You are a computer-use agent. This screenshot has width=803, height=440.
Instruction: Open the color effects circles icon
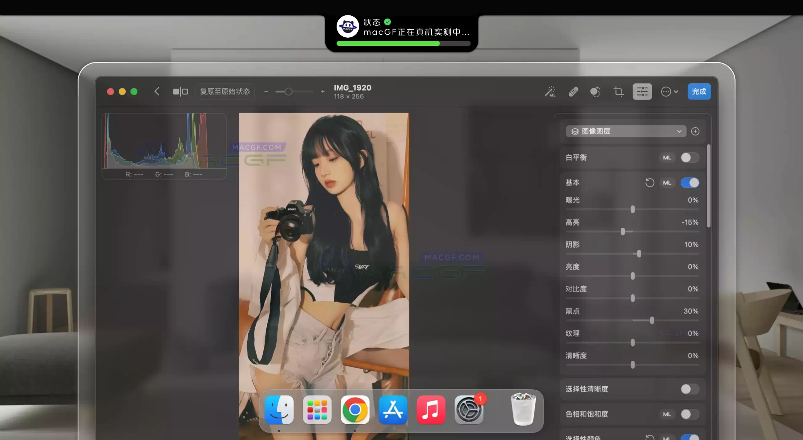(x=595, y=92)
